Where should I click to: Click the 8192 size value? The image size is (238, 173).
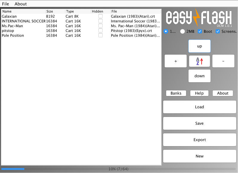(x=50, y=16)
